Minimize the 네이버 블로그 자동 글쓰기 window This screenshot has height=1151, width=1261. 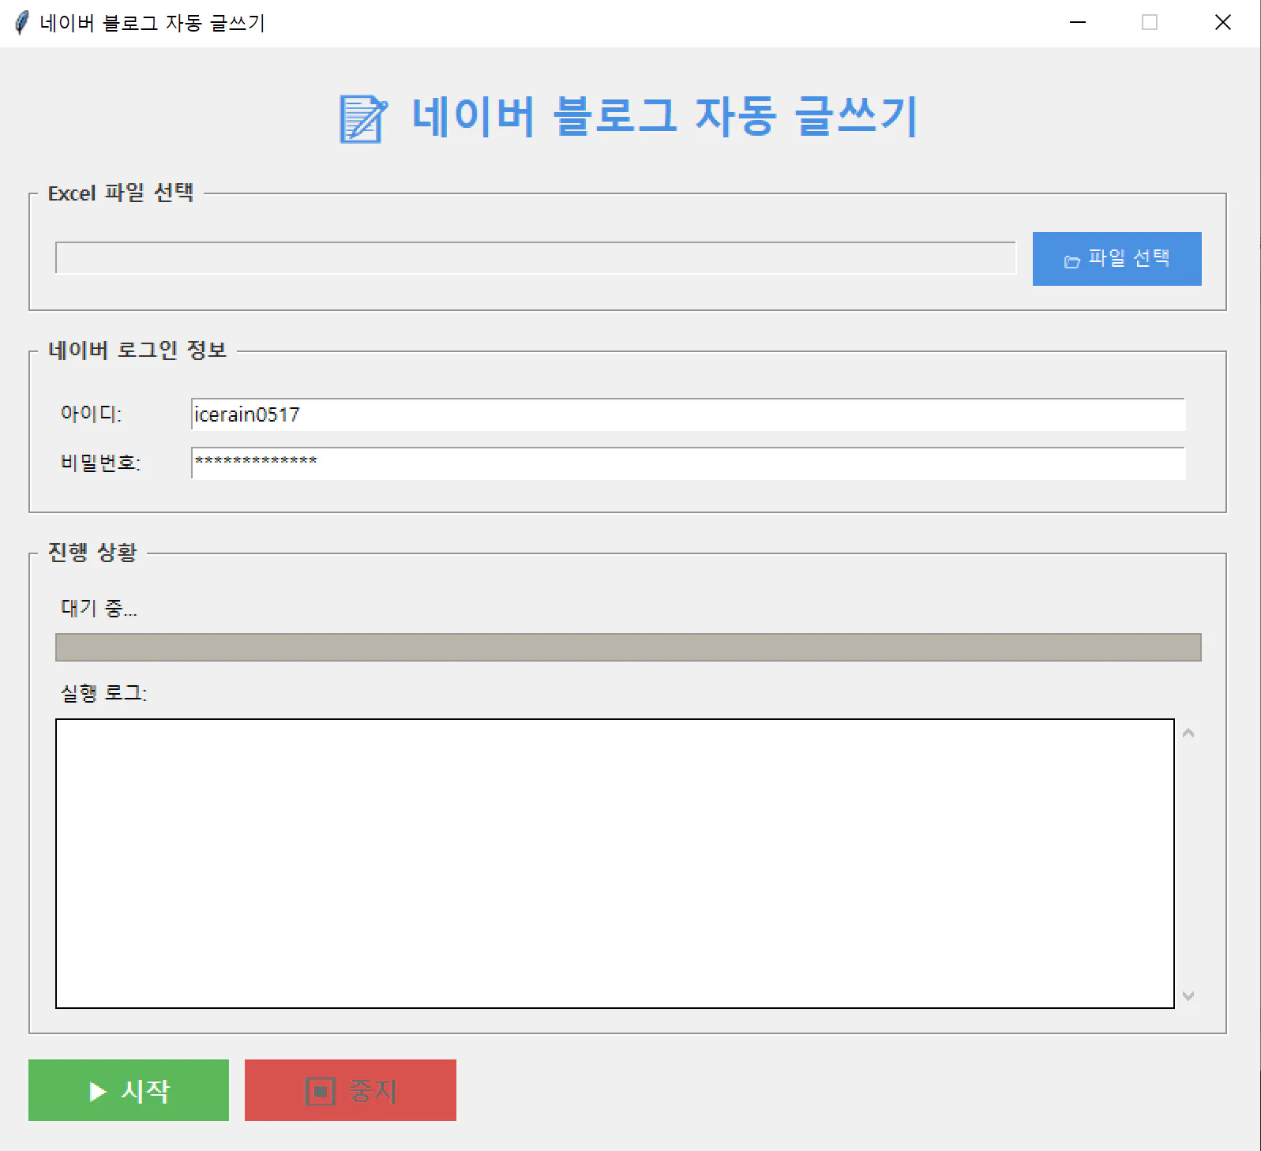[1078, 23]
